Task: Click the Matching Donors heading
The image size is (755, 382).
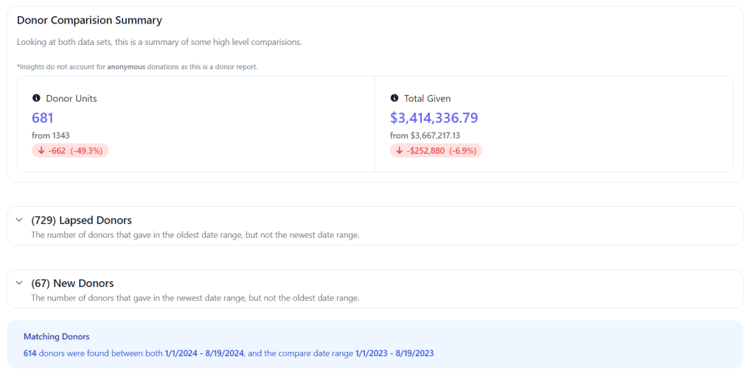Action: click(x=56, y=336)
